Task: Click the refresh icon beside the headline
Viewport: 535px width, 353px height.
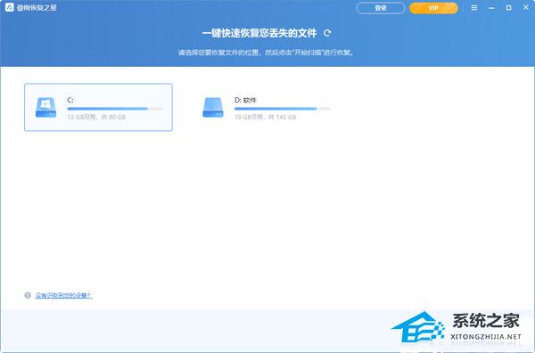Action: [327, 33]
